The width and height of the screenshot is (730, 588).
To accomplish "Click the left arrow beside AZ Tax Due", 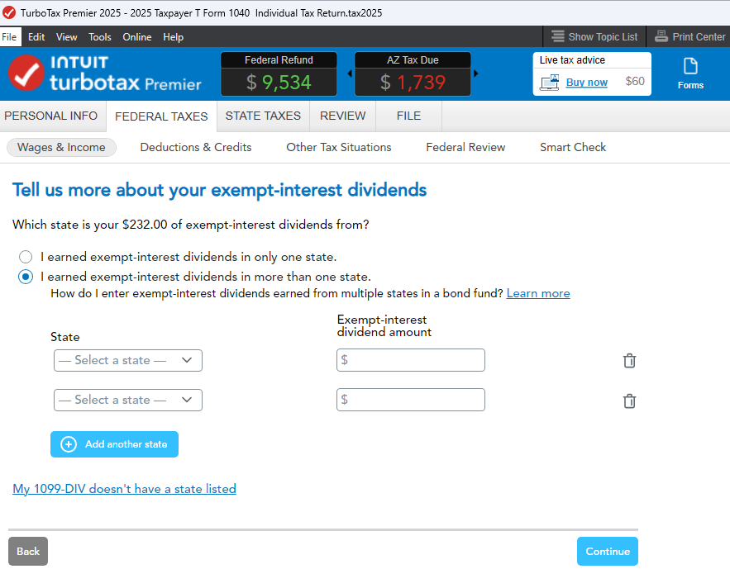I will pos(350,73).
